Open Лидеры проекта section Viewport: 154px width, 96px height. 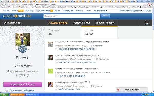click(105, 23)
